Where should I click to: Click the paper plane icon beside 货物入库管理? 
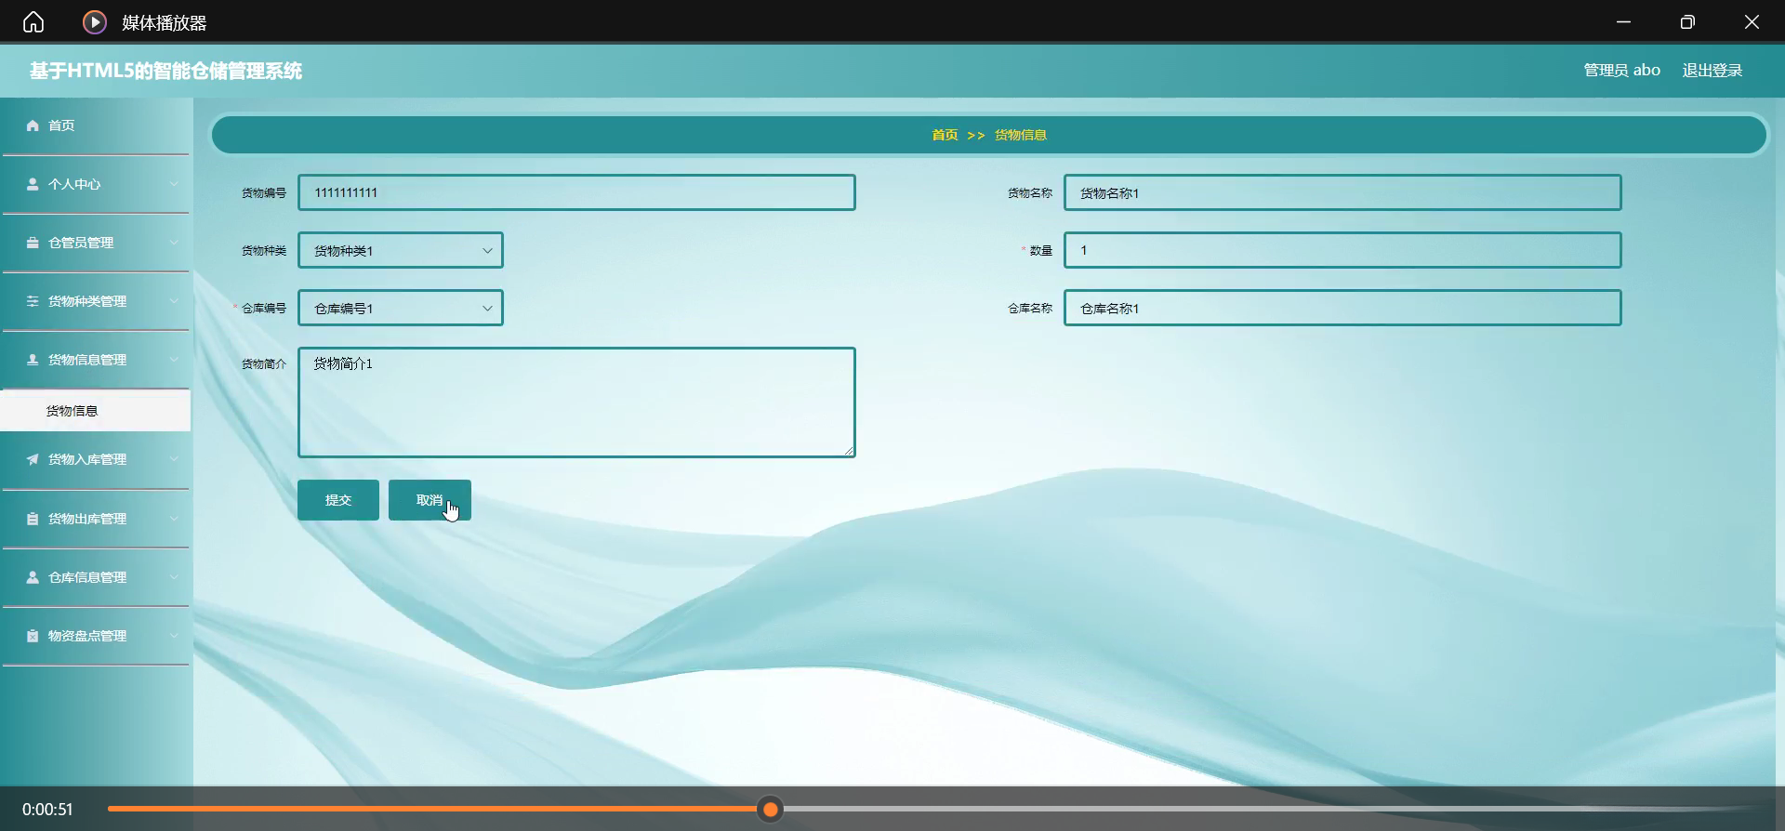point(33,459)
